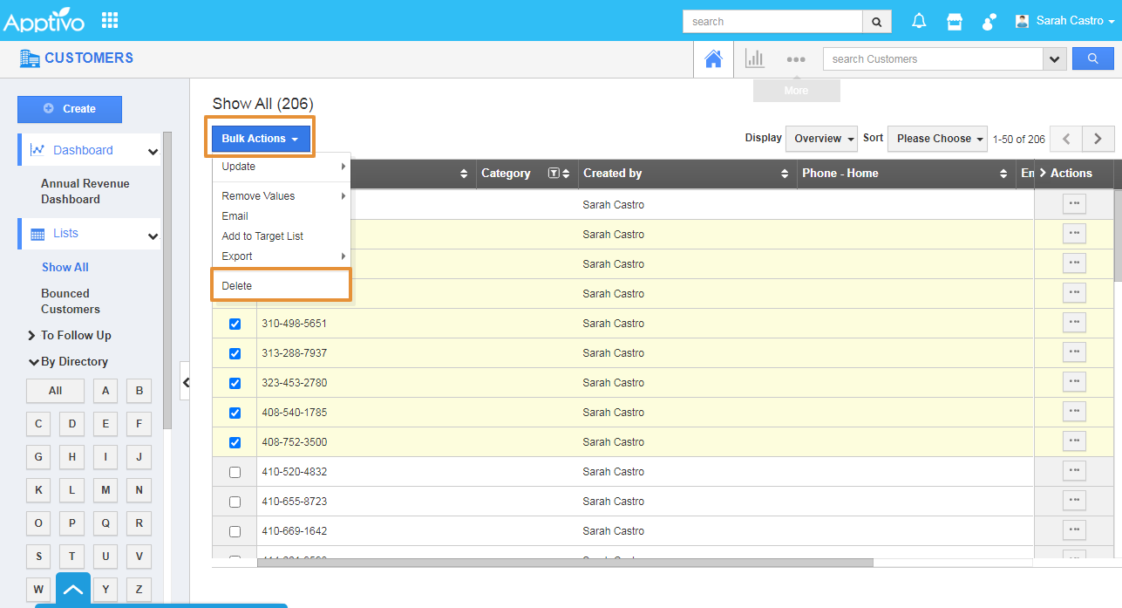Image resolution: width=1122 pixels, height=608 pixels.
Task: Check the box for row 410-520-4832
Action: [x=235, y=472]
